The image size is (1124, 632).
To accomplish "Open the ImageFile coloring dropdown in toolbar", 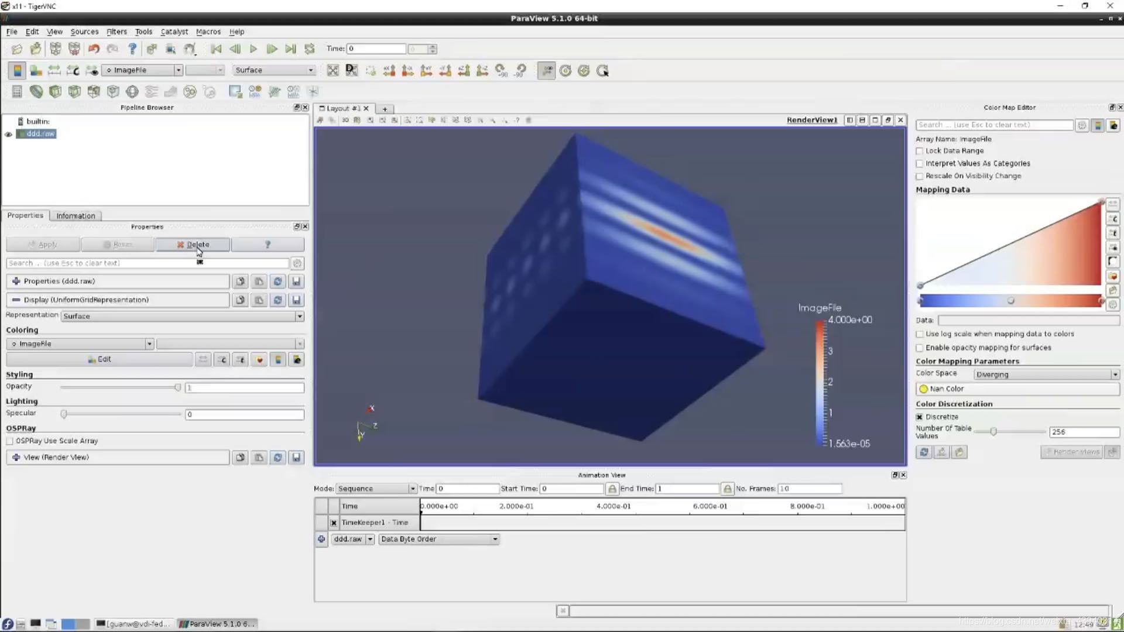I will pos(142,70).
